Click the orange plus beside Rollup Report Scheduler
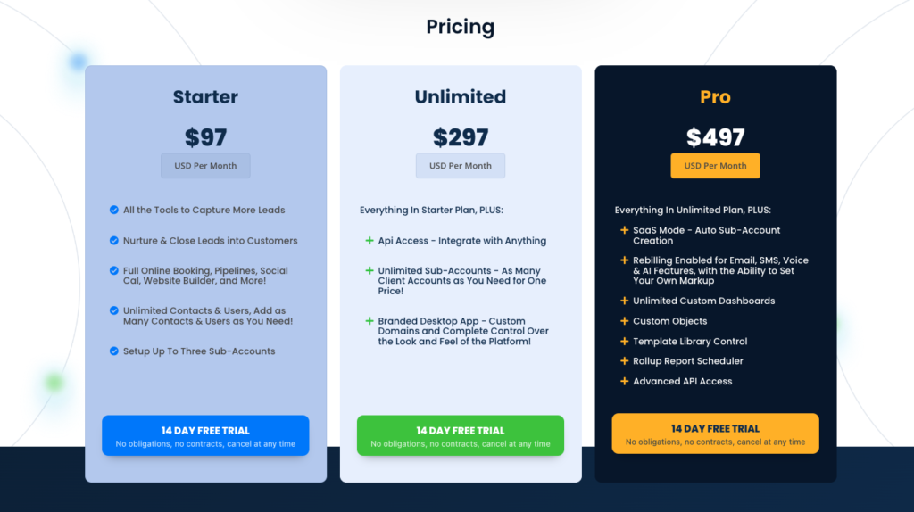 (x=624, y=361)
